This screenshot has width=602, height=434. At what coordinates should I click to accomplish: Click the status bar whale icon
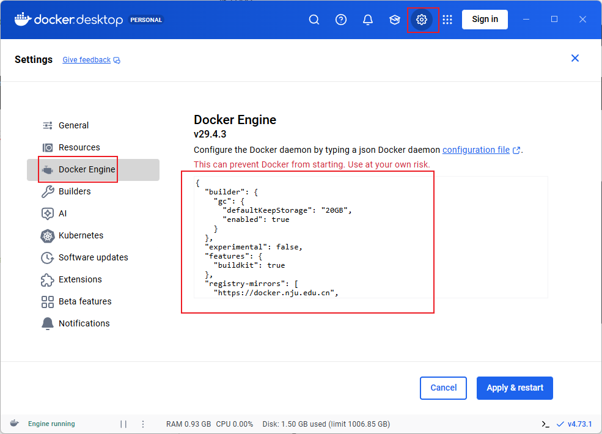[x=15, y=423]
